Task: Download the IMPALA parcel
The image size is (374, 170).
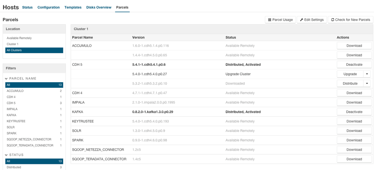Action: pos(354,102)
